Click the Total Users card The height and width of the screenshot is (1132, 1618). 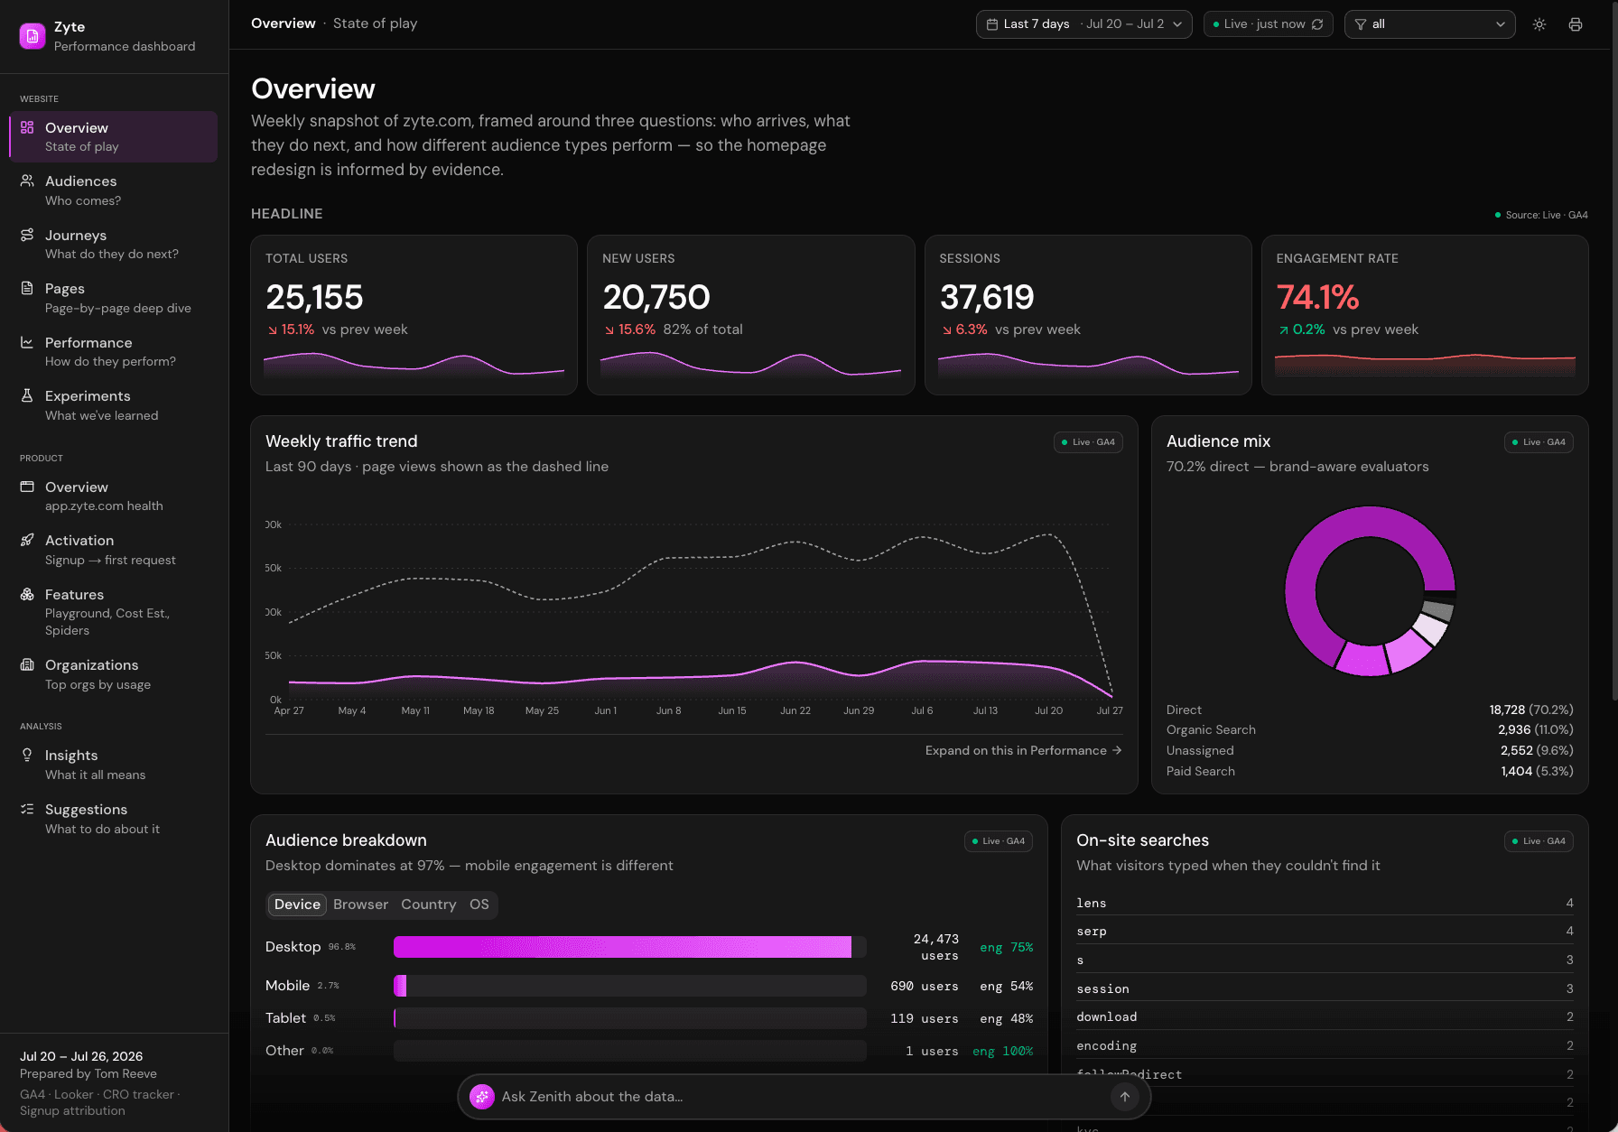point(414,315)
